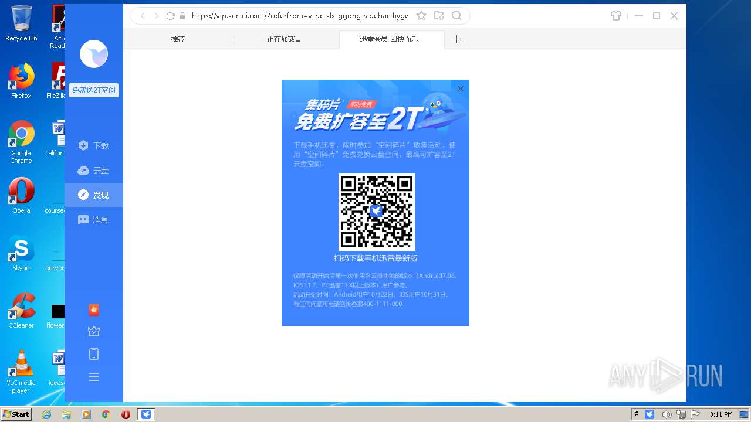
Task: Bookmark page with the star icon
Action: [x=421, y=16]
